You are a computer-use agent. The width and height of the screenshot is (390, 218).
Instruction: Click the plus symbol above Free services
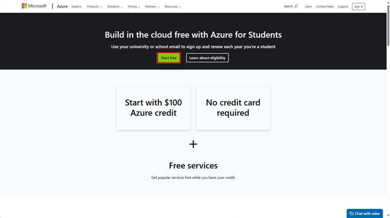point(193,144)
